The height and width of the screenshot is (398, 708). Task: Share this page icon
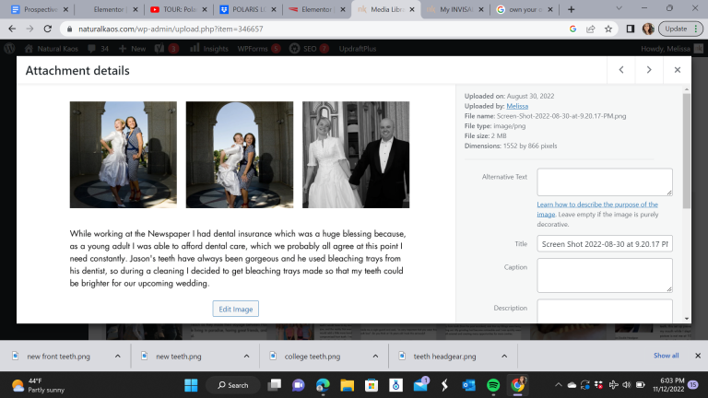[591, 29]
